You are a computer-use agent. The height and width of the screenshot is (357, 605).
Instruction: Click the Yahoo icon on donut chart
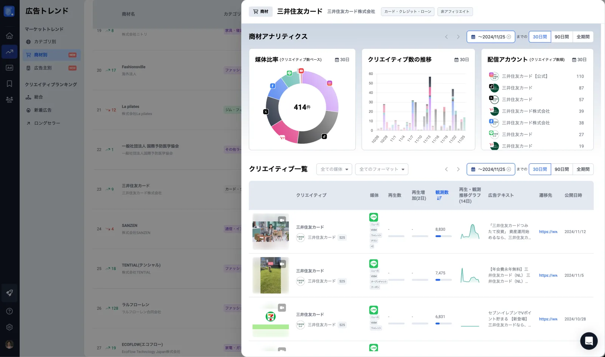click(282, 138)
